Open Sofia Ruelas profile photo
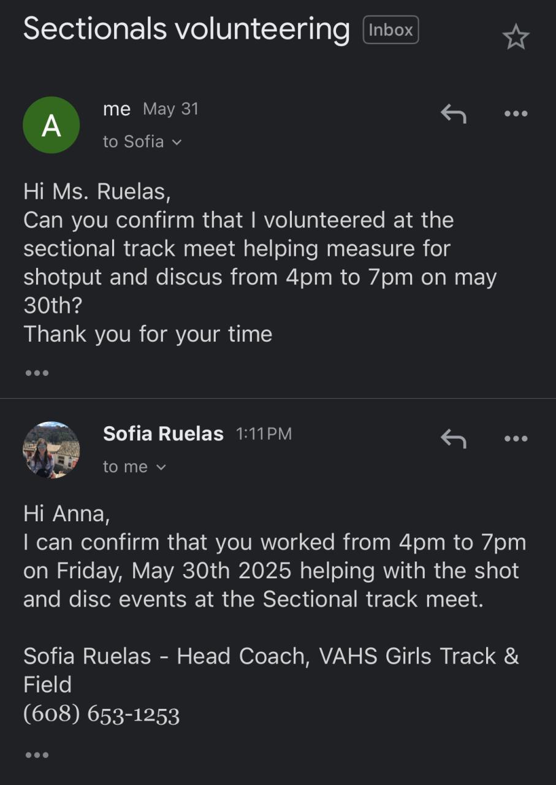 (51, 450)
